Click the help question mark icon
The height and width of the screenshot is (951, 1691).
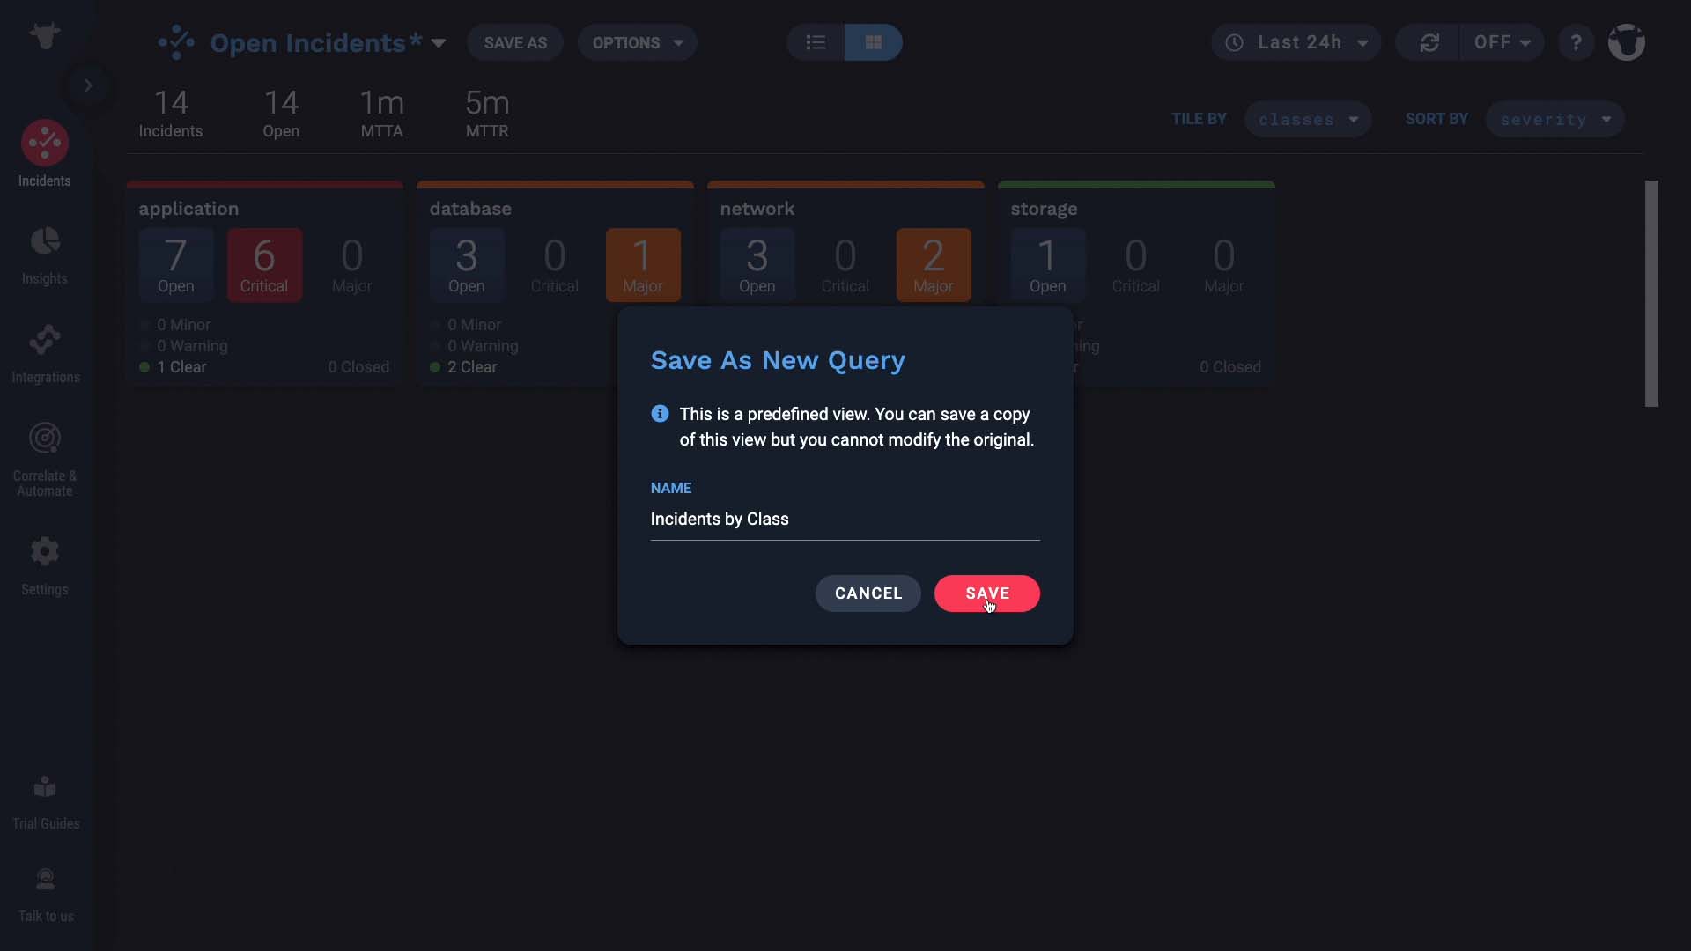click(1577, 41)
